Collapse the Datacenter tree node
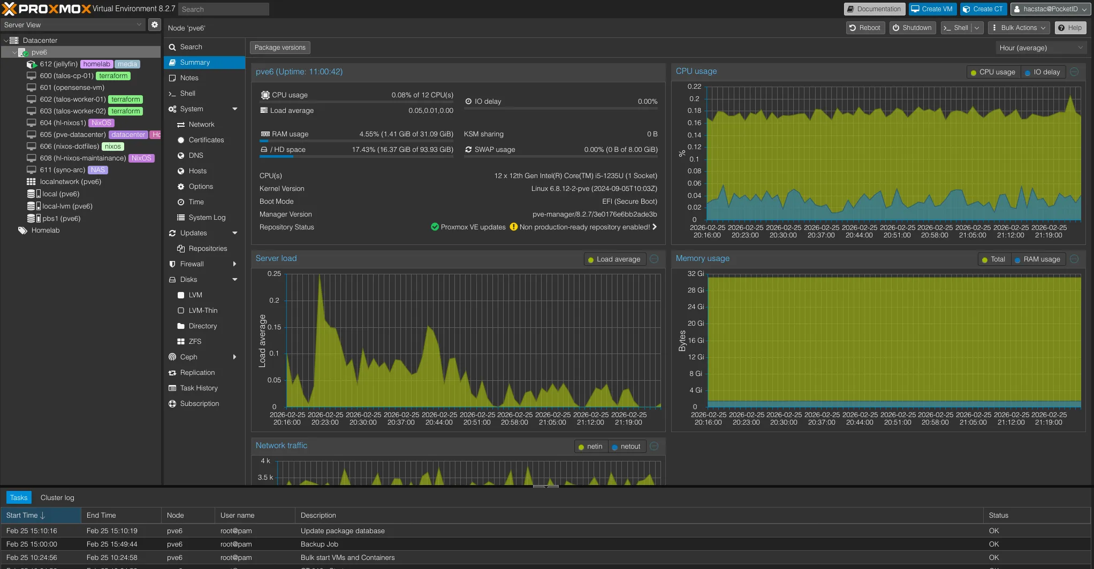The height and width of the screenshot is (569, 1094). (x=6, y=41)
